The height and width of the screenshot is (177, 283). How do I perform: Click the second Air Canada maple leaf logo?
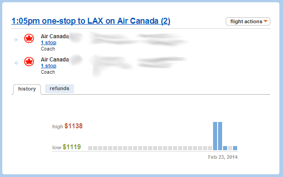29,61
